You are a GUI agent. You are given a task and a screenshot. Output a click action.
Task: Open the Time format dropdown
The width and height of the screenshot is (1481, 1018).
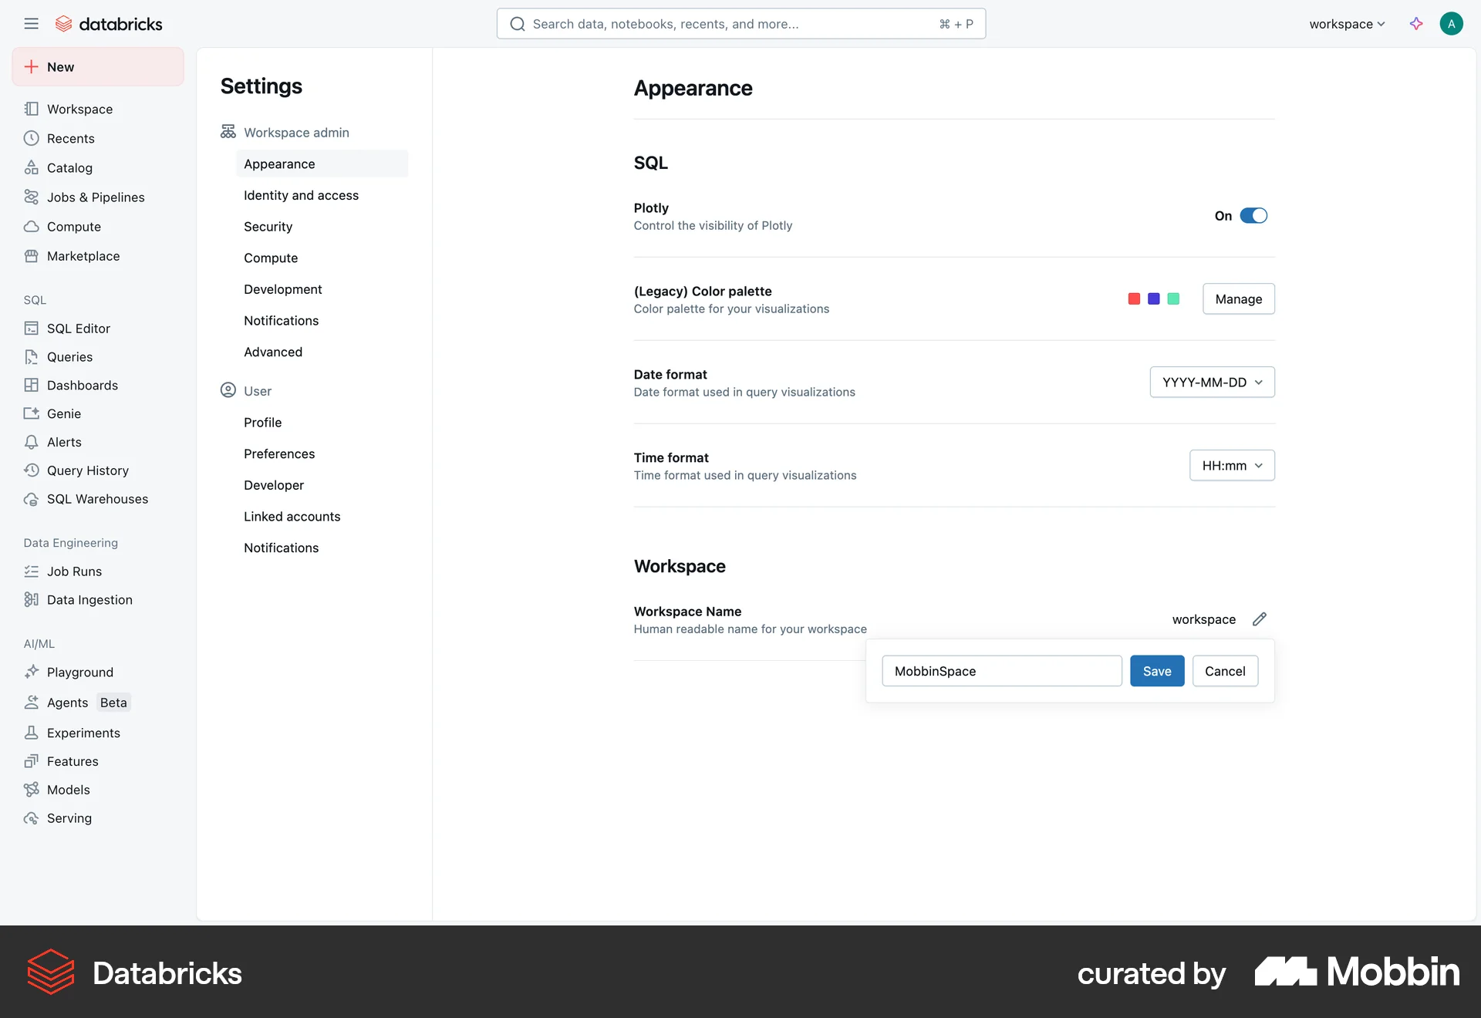click(1231, 465)
